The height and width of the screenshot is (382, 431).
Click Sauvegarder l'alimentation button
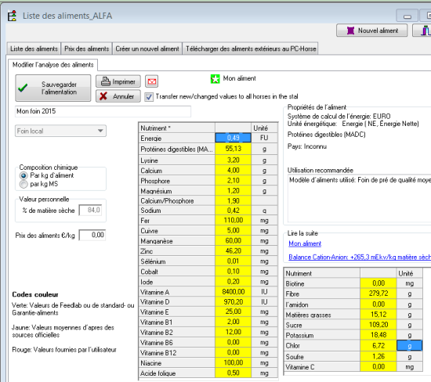point(53,88)
